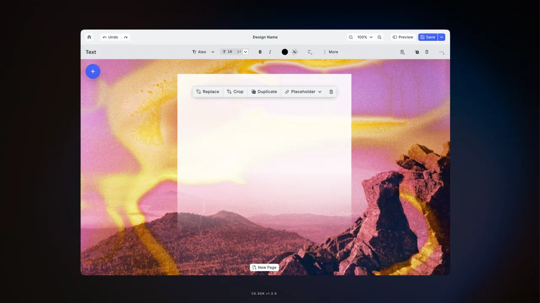
Task: Toggle bold formatting
Action: point(260,52)
